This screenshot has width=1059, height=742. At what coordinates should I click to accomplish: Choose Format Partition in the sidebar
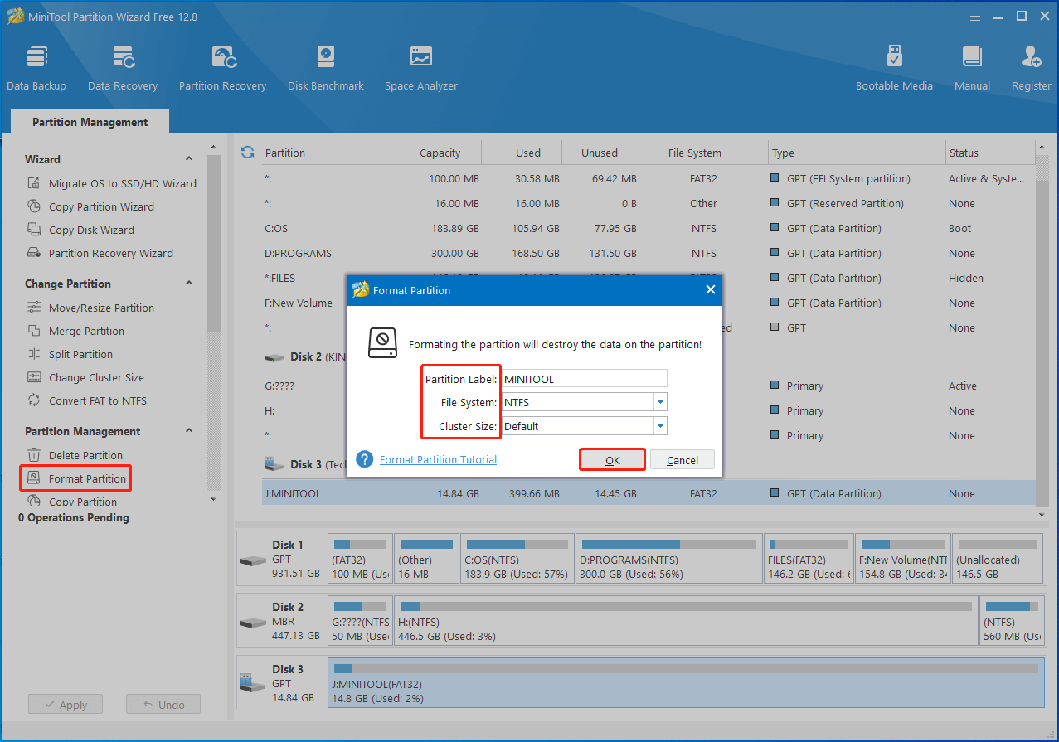[x=87, y=478]
